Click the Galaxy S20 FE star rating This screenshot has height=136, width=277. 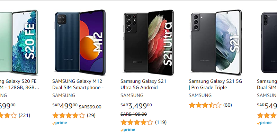tap(8, 116)
